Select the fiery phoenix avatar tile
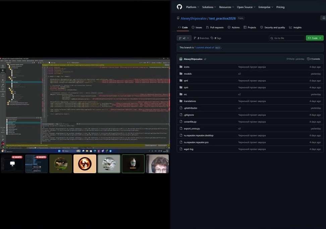The height and width of the screenshot is (229, 326). [85, 164]
